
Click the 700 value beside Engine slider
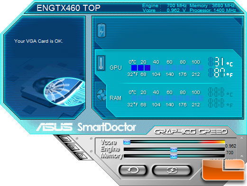coord(229,153)
